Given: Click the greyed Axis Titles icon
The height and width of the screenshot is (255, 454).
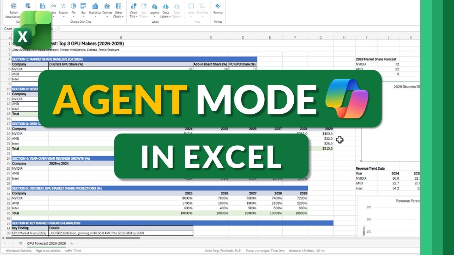Looking at the screenshot, I should tap(144, 6).
